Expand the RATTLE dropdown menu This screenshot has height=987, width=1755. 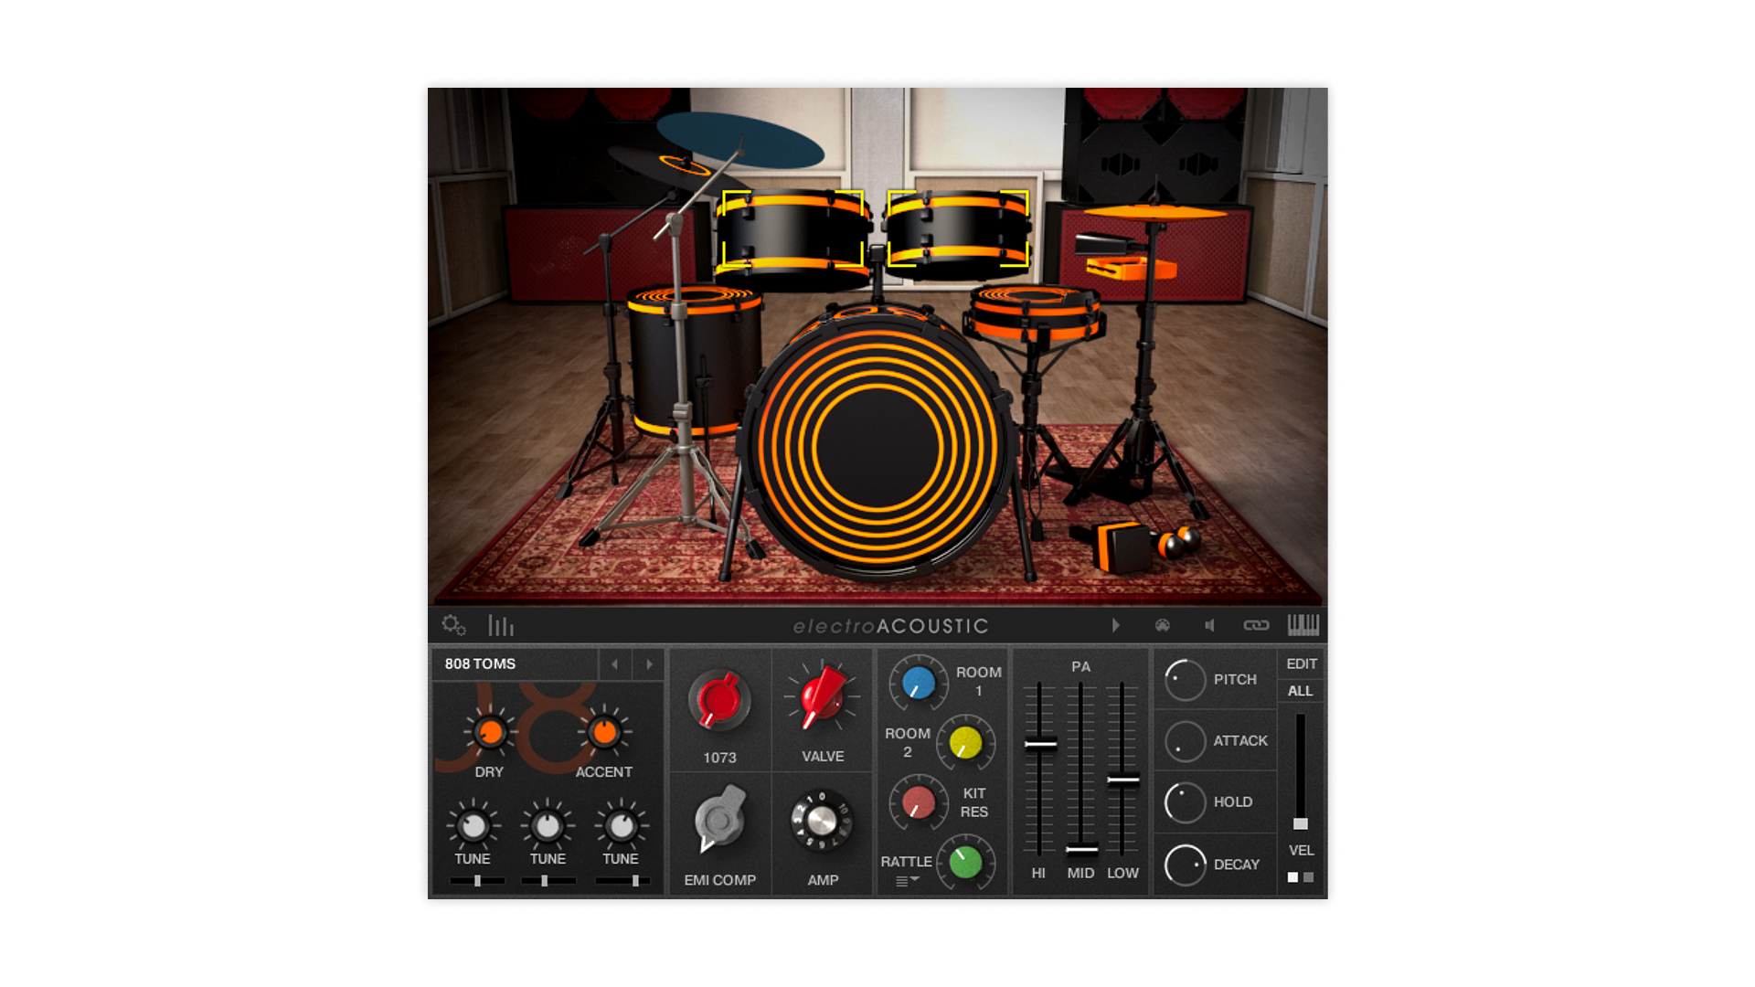pos(907,881)
